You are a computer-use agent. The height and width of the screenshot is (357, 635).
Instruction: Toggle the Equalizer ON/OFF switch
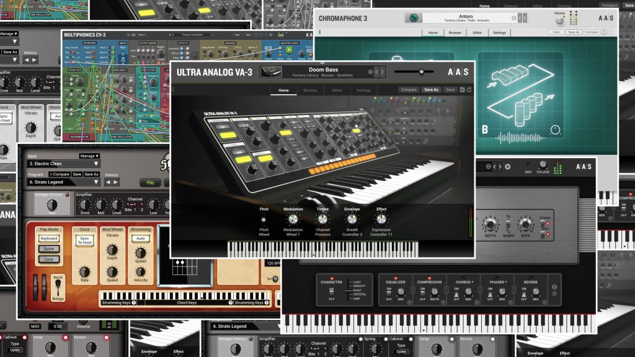389,293
